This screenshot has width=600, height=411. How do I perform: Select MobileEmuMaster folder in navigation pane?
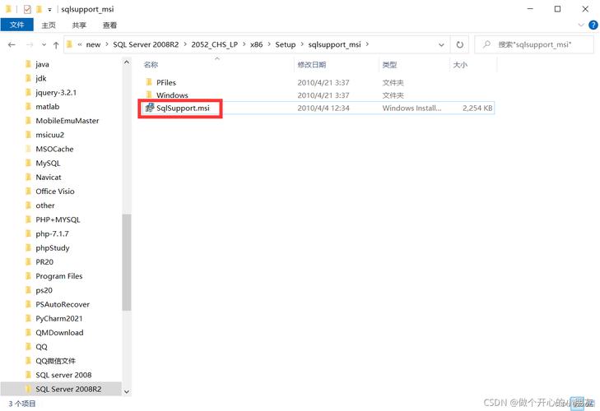point(67,121)
